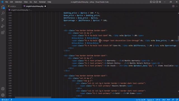The height and width of the screenshot is (101, 179).
Task: Split the editor to the right
Action: tap(173, 6)
